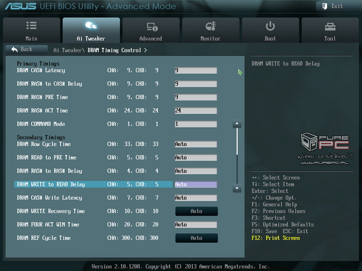Image resolution: width=362 pixels, height=271 pixels.
Task: Click the Monitor thermometer gauge icon
Action: tap(211, 26)
